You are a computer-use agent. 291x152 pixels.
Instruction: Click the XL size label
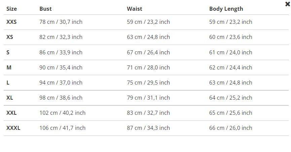tap(10, 98)
